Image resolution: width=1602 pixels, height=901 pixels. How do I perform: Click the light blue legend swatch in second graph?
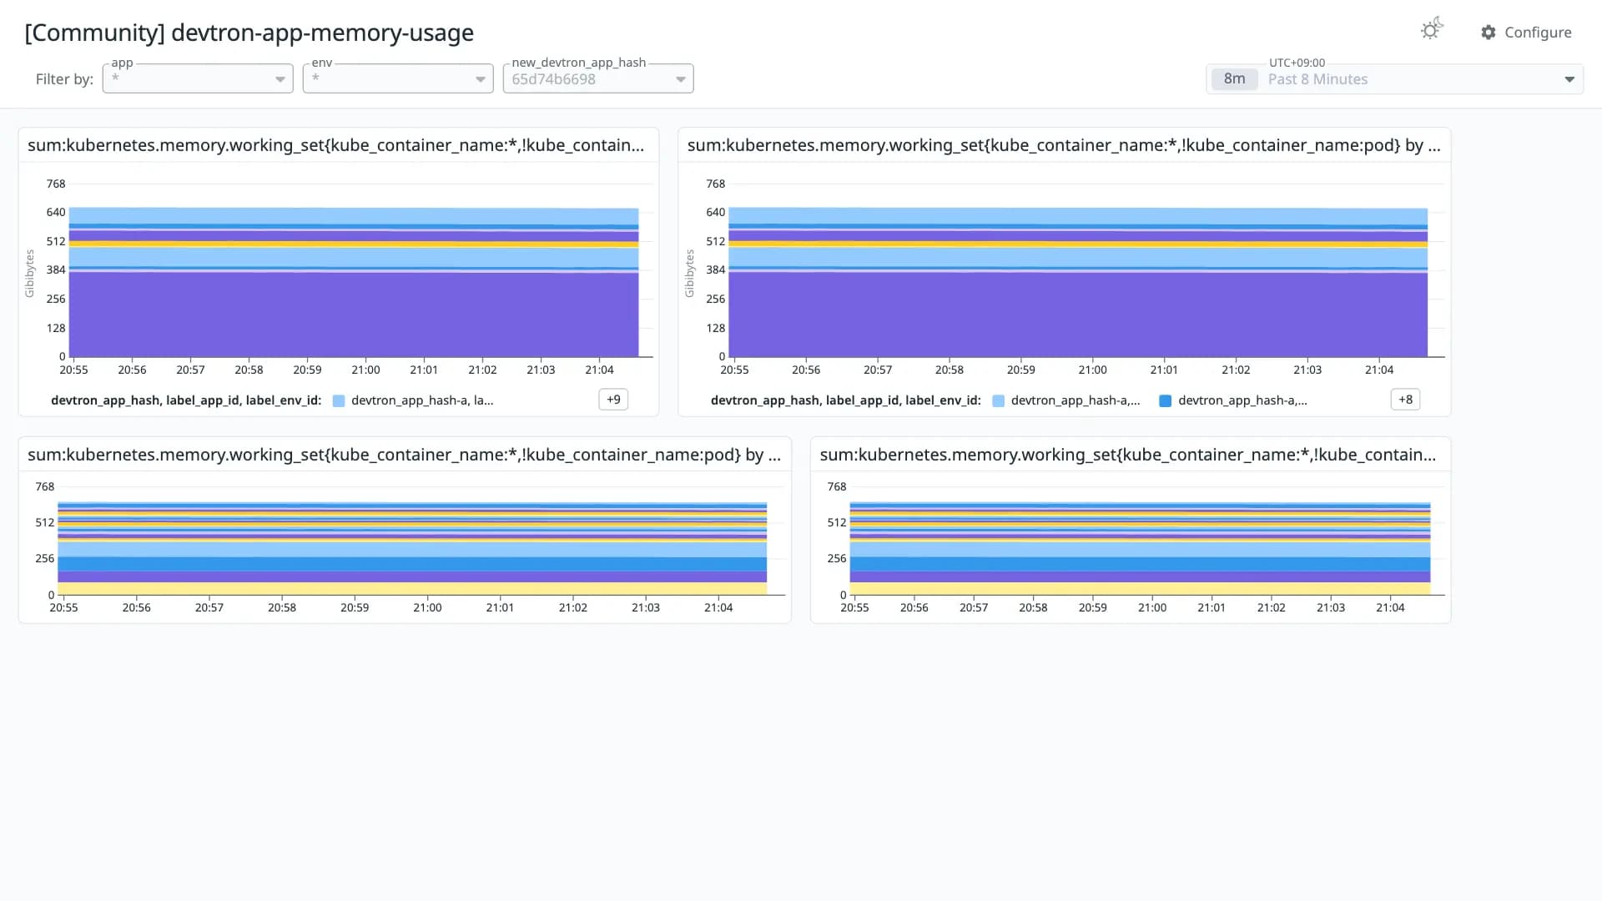click(999, 401)
